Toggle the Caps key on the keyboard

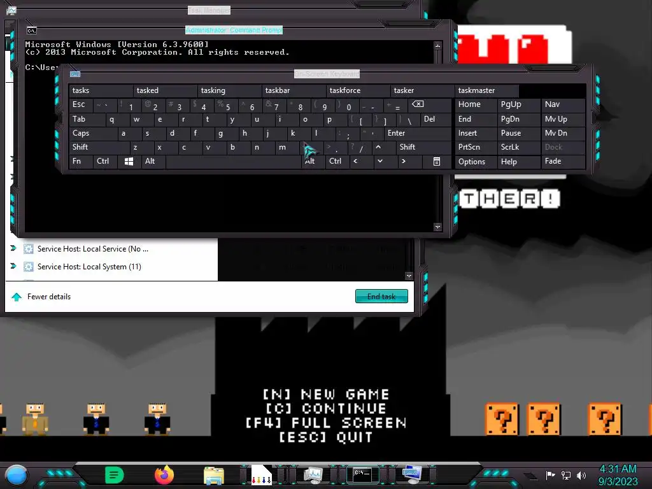click(x=93, y=133)
